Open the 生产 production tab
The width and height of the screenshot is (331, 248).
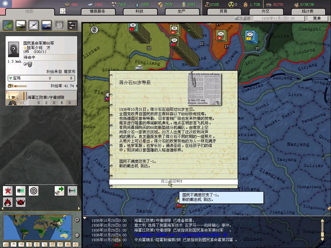[182, 11]
